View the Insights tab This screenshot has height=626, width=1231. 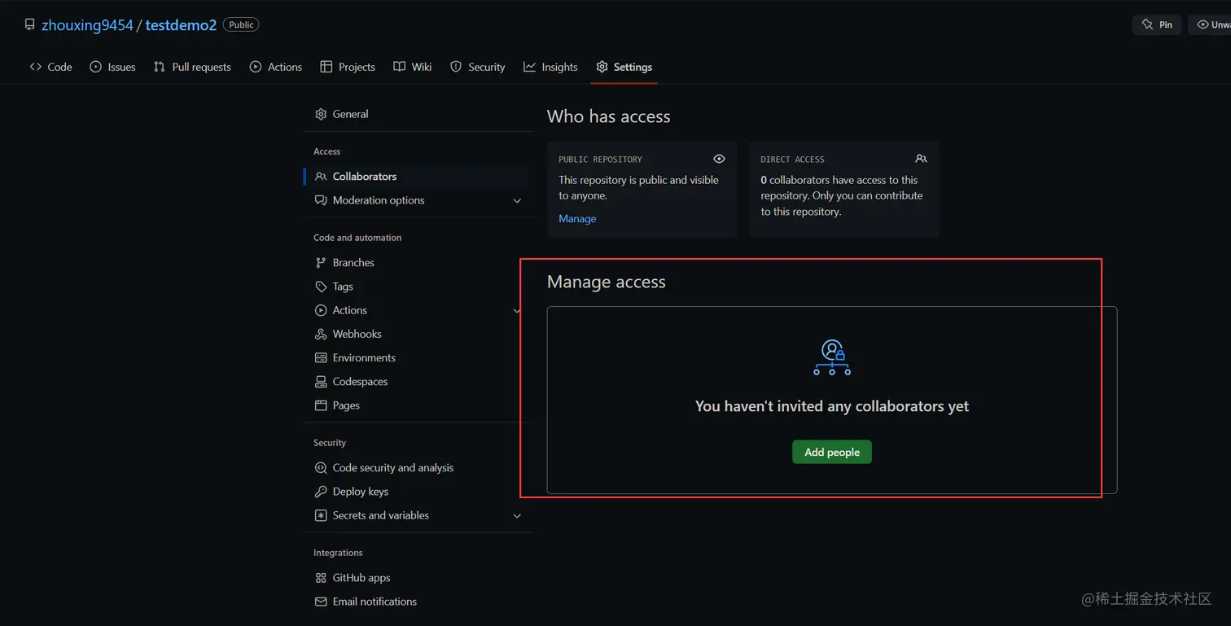point(550,67)
